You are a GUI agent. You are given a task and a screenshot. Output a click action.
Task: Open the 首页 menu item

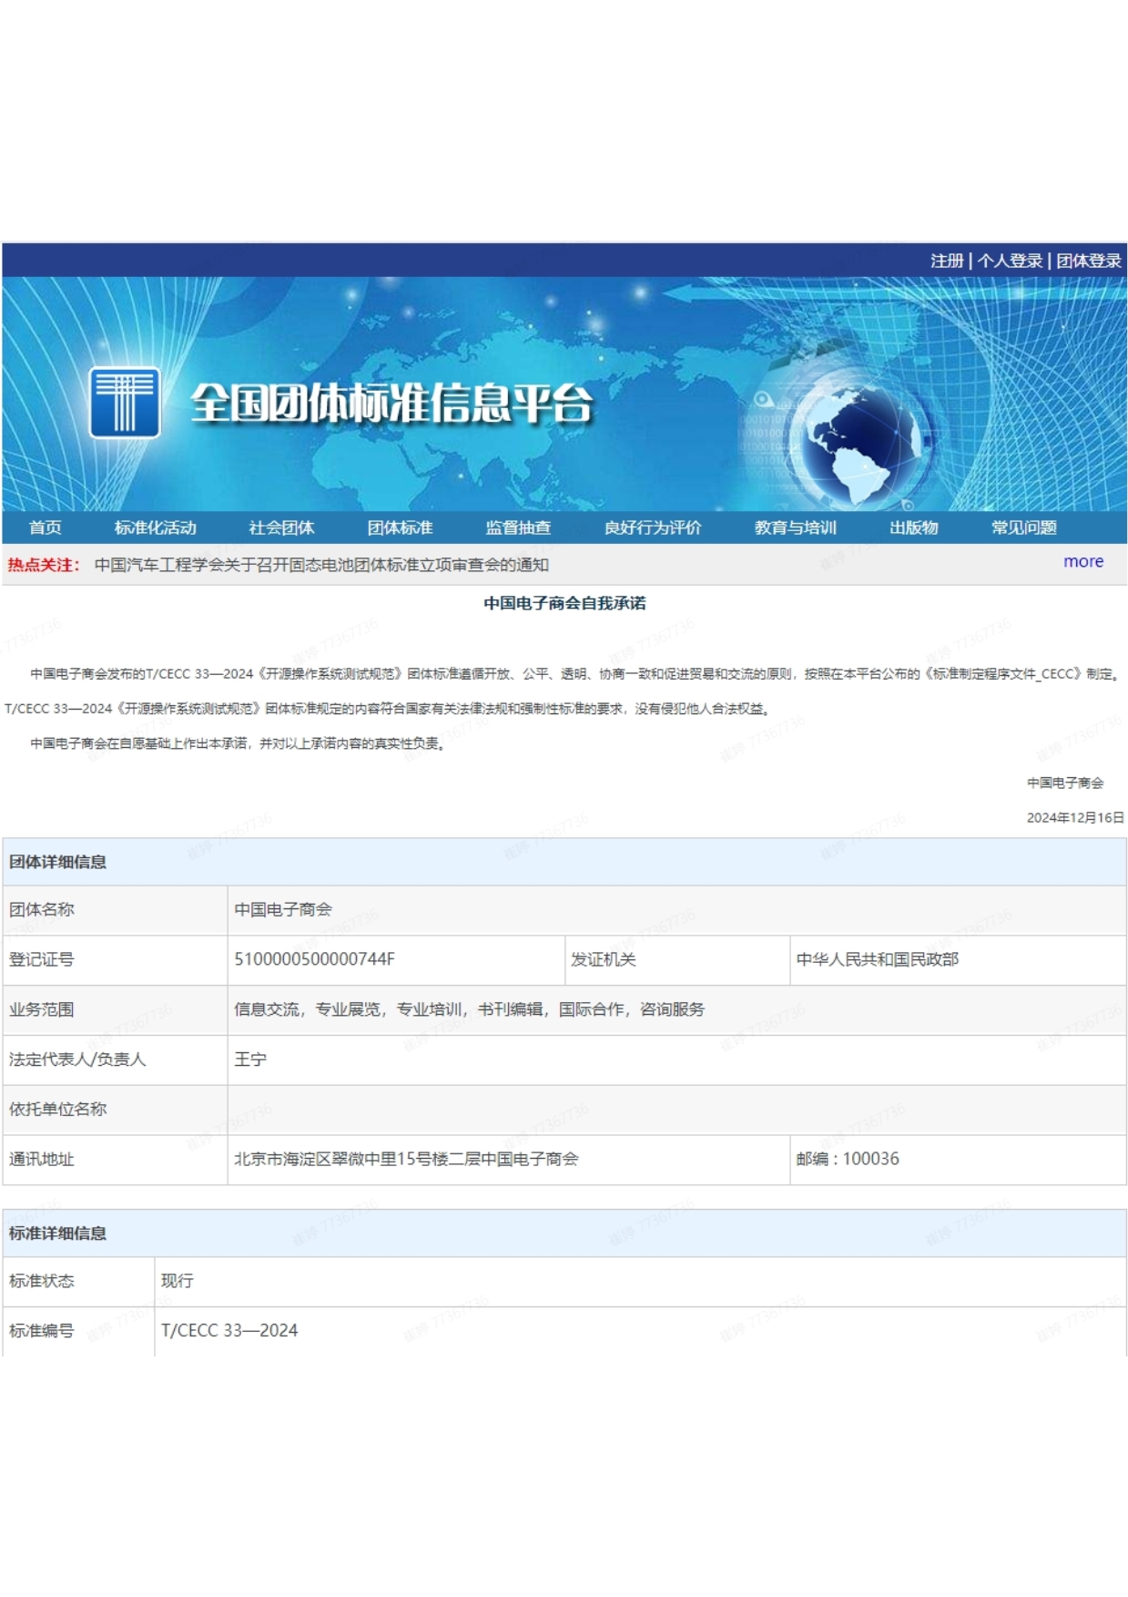(x=46, y=527)
